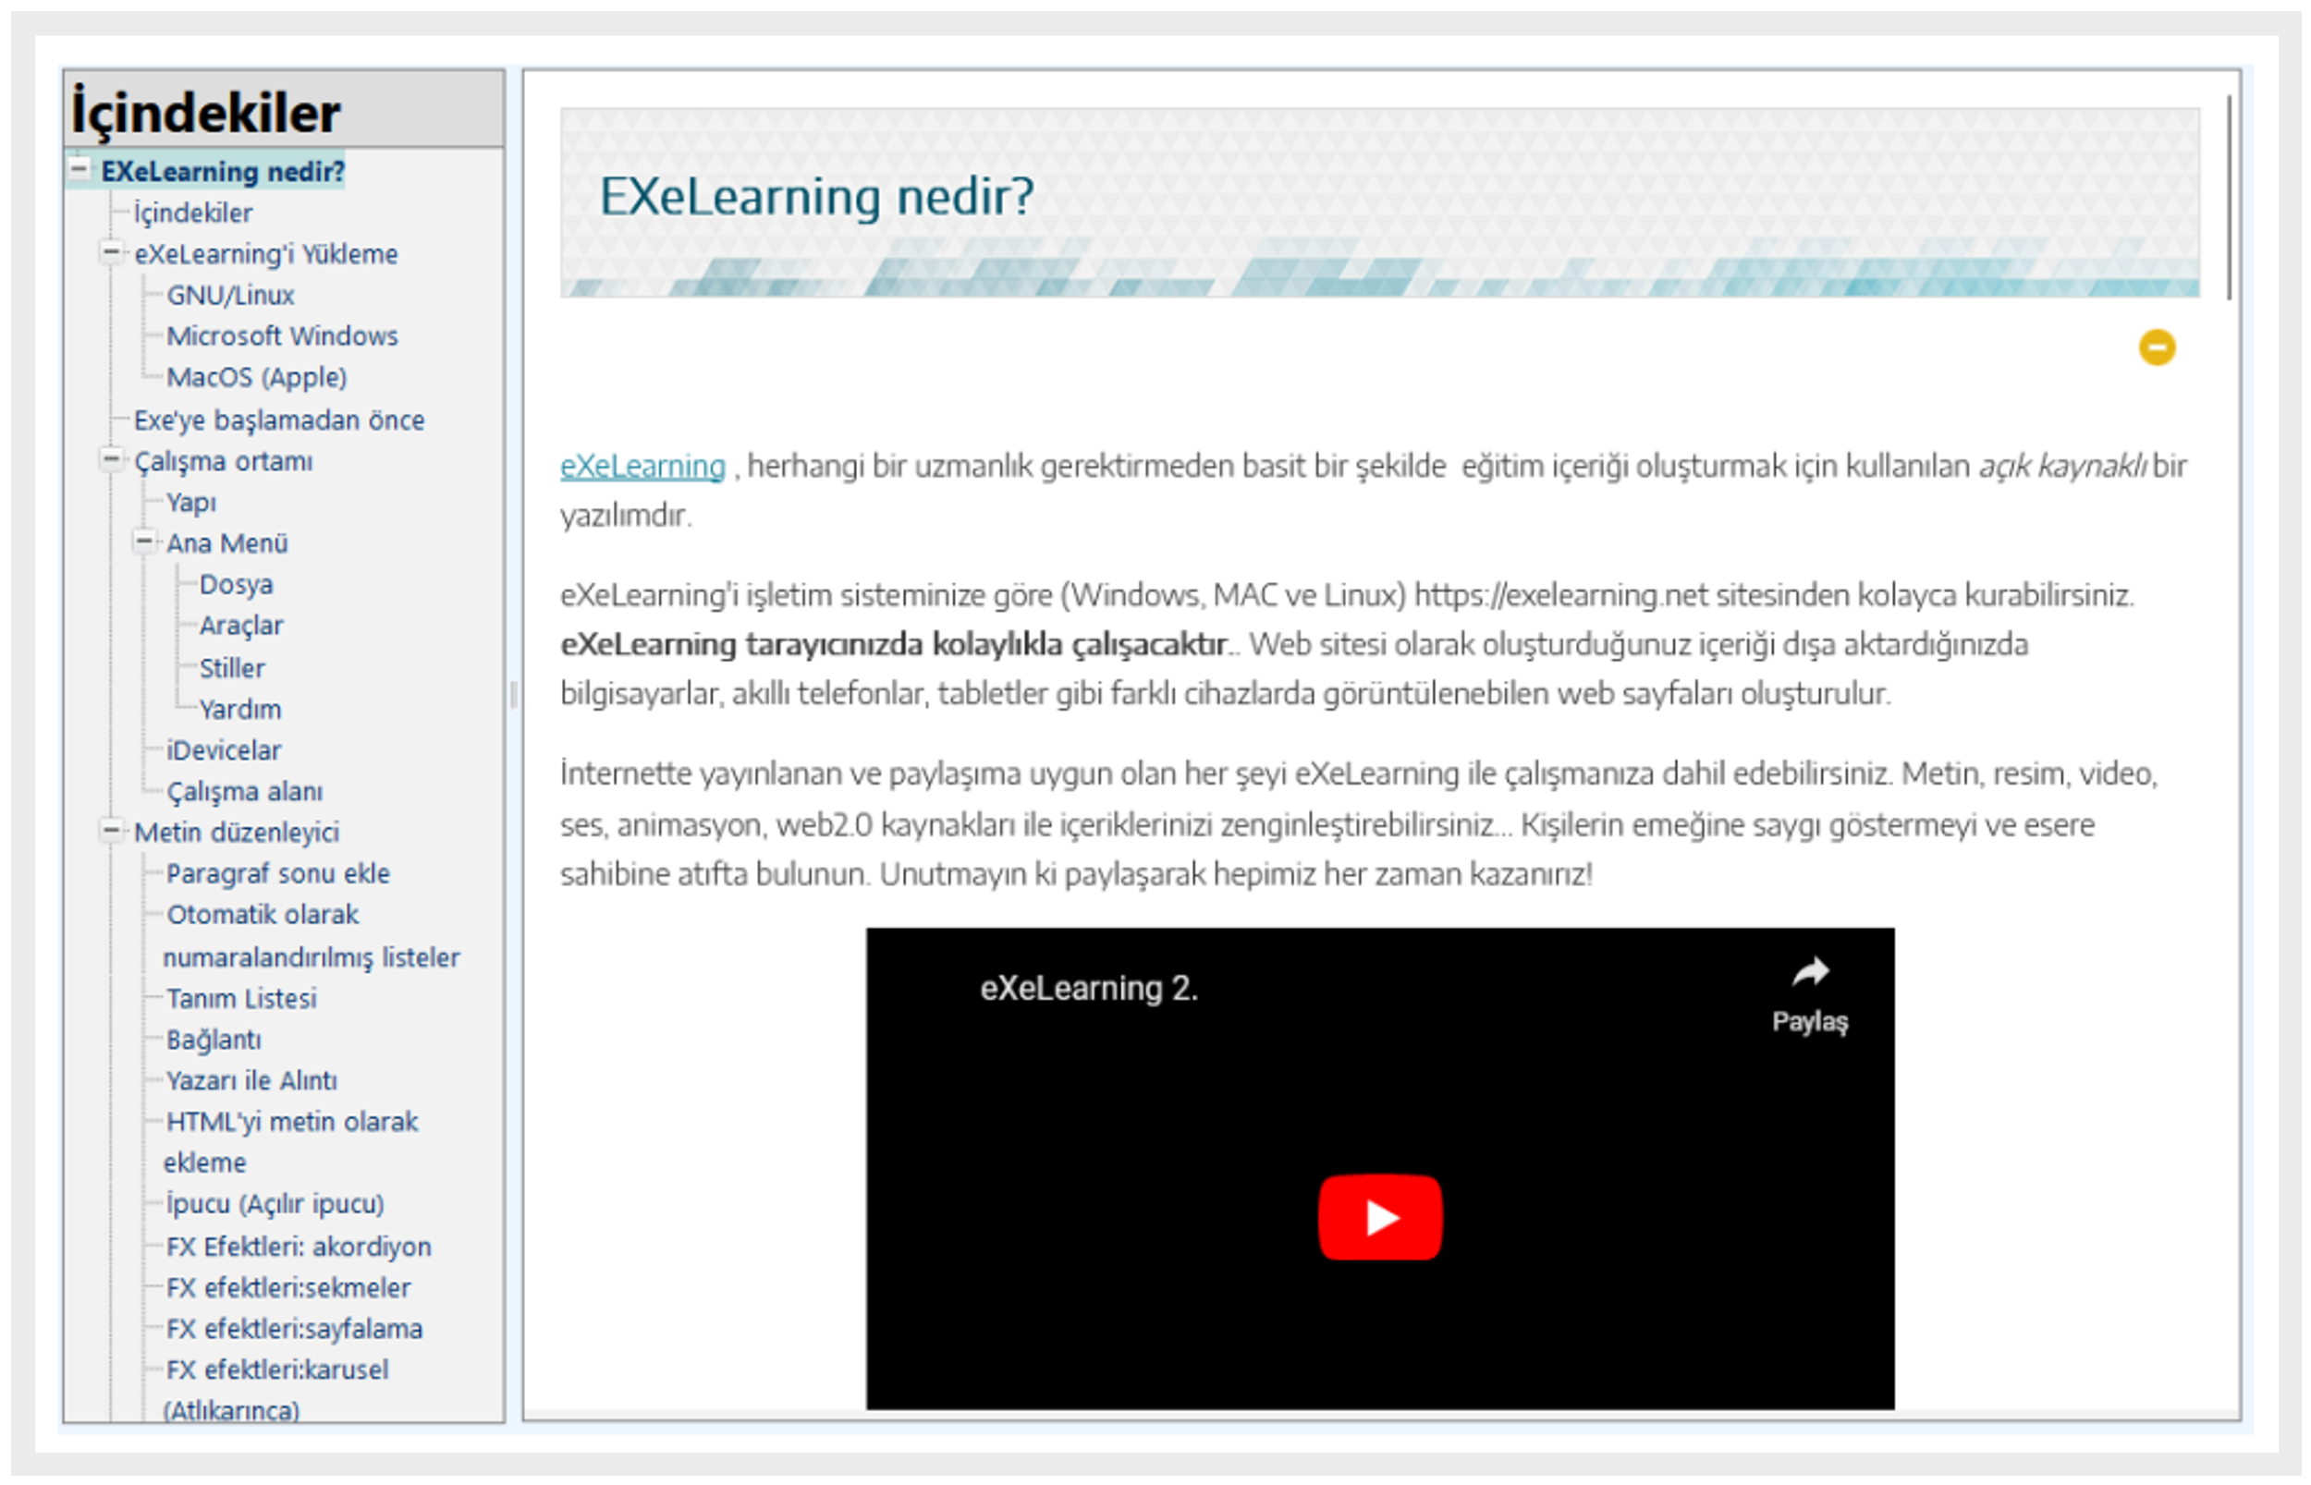The height and width of the screenshot is (1485, 2311).
Task: Open the Tanım Listesi page
Action: [241, 998]
